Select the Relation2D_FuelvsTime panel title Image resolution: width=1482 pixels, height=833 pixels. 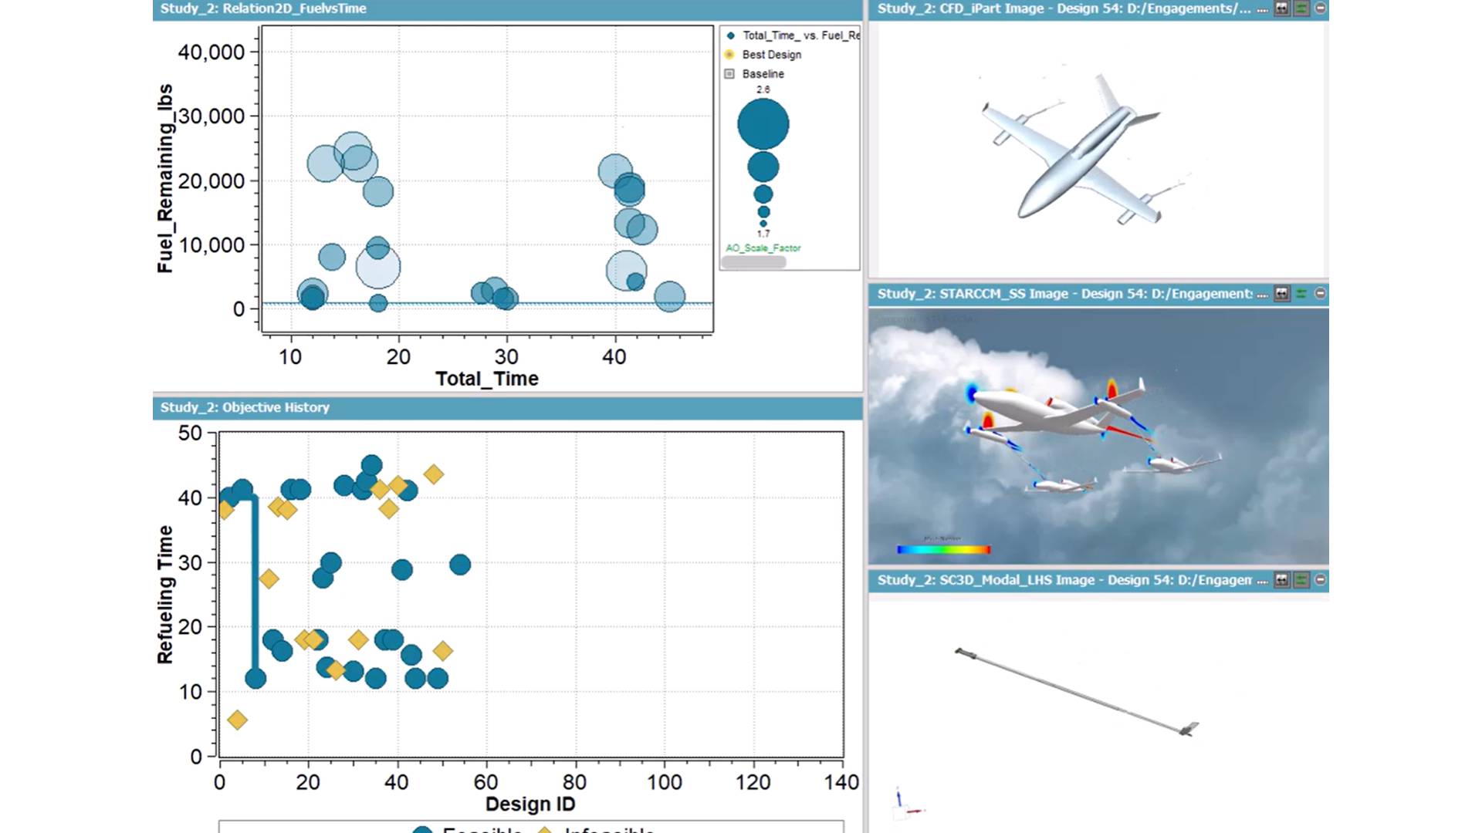(x=263, y=8)
